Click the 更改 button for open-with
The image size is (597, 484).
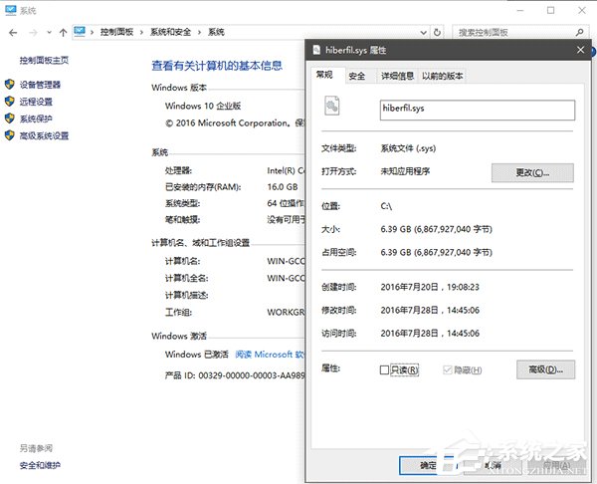point(531,172)
